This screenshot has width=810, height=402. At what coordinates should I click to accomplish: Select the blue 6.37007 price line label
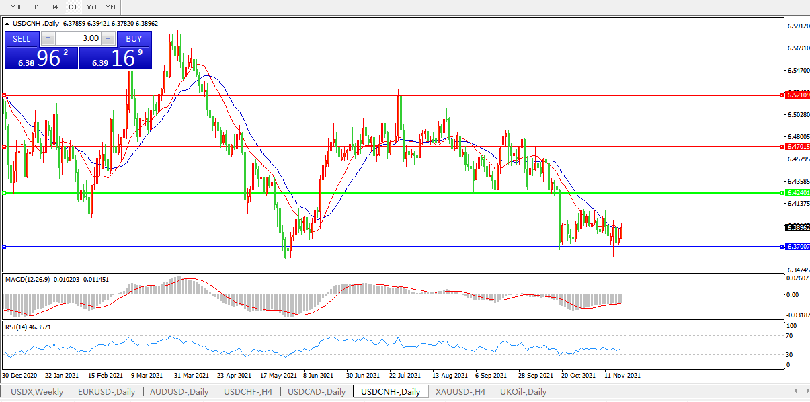coord(797,247)
